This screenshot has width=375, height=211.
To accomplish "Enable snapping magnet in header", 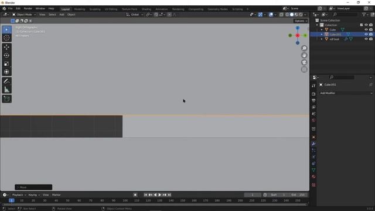I will [156, 15].
